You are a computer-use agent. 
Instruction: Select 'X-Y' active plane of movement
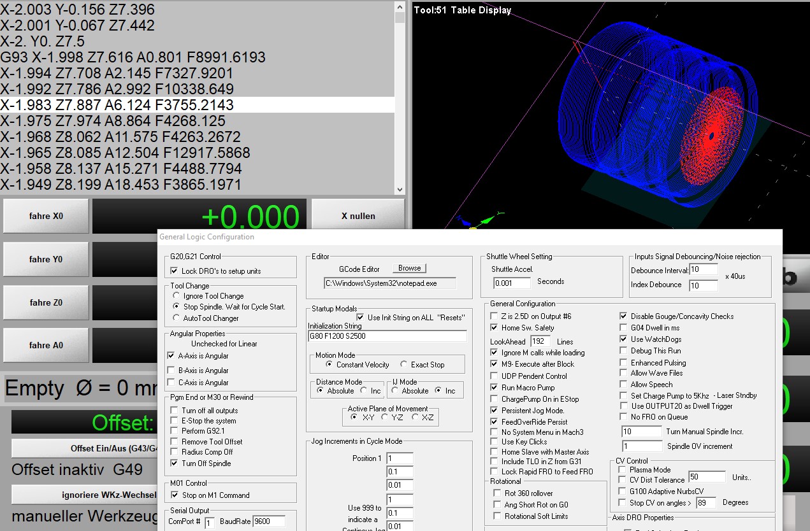tap(354, 418)
